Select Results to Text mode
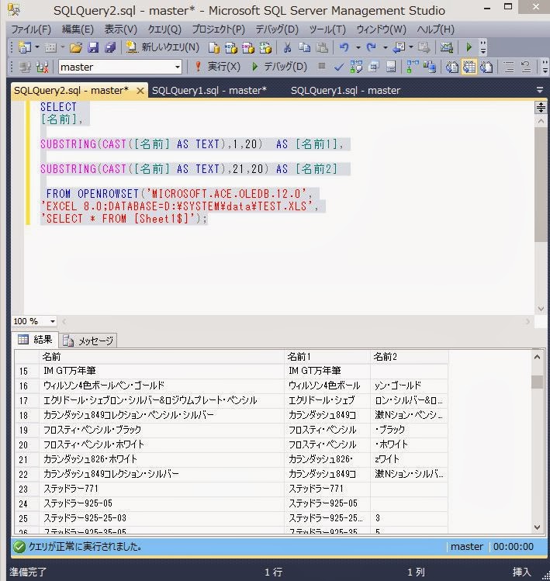550x581 pixels. (x=451, y=67)
